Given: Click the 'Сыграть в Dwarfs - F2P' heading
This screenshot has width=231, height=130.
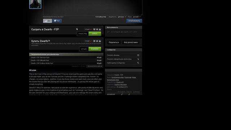Looking at the screenshot, I should [x=45, y=30].
